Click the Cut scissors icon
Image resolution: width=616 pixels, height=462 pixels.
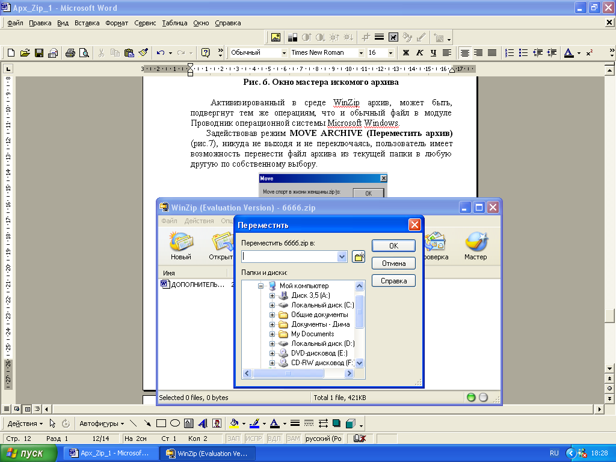[x=101, y=53]
